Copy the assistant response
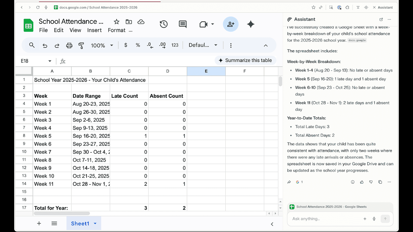 tap(380, 182)
